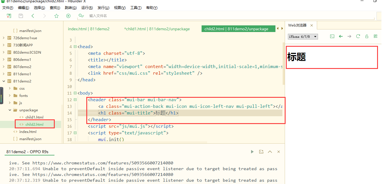
Task: Click the 811demo1 project icon
Action: coord(9,74)
